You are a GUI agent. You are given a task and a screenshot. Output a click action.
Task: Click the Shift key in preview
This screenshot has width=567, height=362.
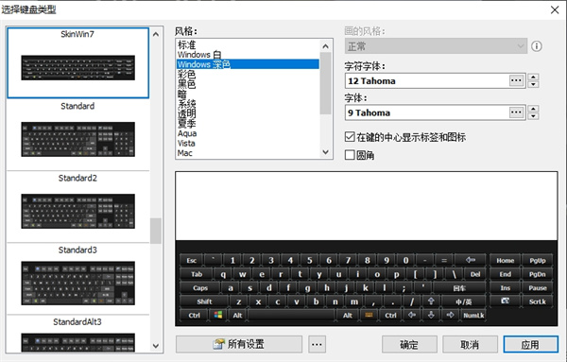pos(204,302)
